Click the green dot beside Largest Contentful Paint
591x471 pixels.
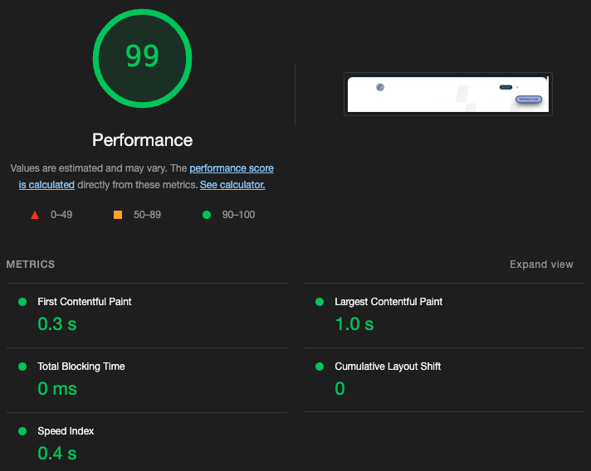(x=320, y=302)
